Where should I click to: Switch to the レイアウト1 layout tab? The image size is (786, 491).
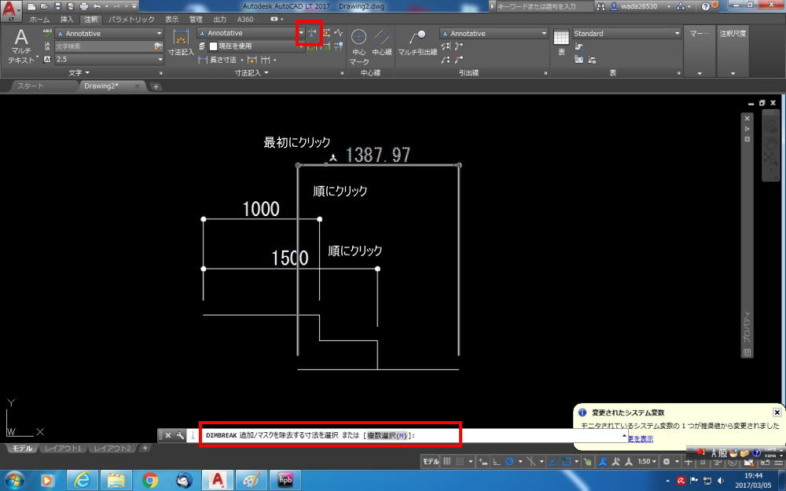tap(63, 448)
